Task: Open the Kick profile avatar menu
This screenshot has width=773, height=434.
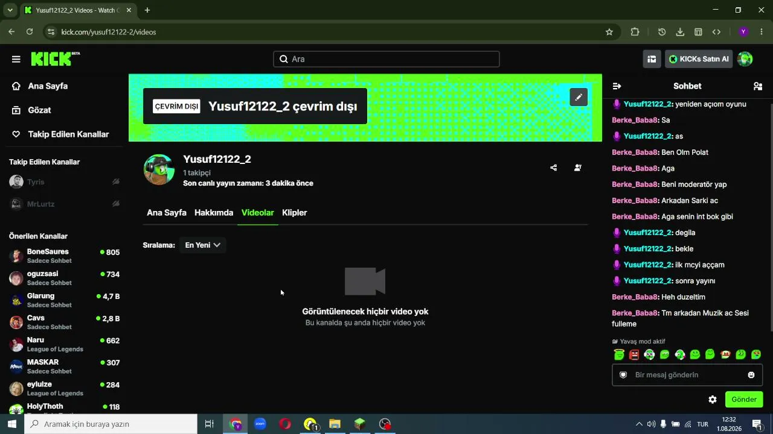Action: pos(745,59)
